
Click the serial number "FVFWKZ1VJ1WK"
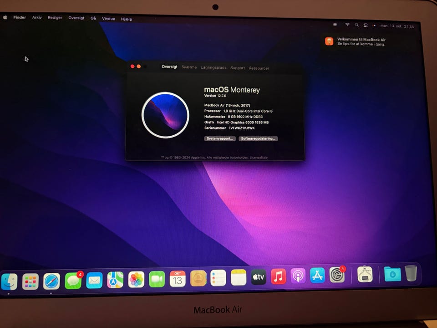[x=242, y=128]
